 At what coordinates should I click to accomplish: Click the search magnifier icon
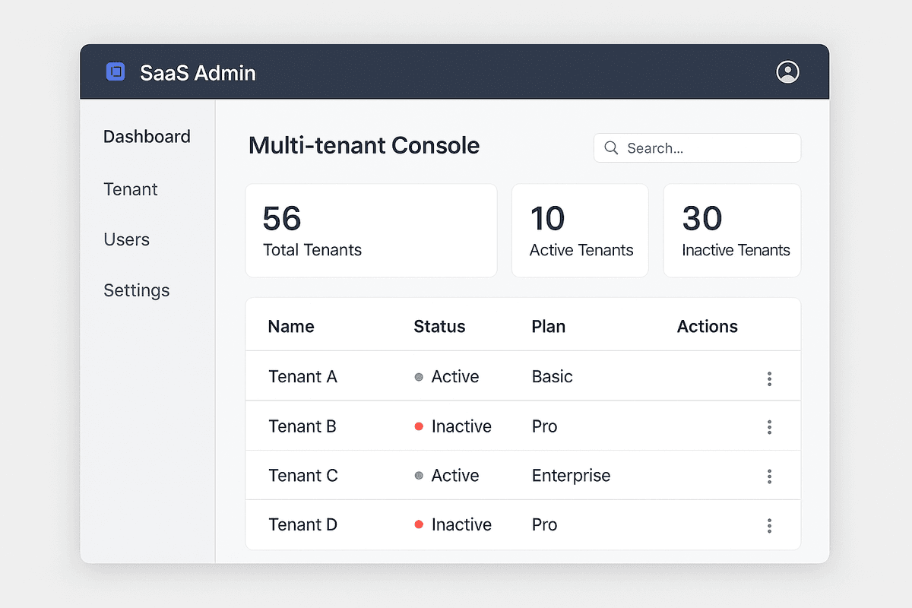612,147
